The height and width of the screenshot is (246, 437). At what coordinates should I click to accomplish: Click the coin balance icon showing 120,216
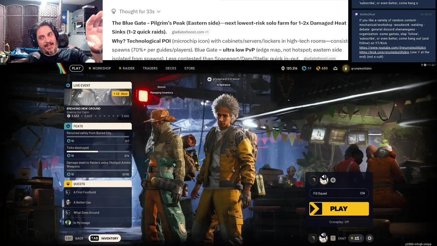[x=283, y=68]
